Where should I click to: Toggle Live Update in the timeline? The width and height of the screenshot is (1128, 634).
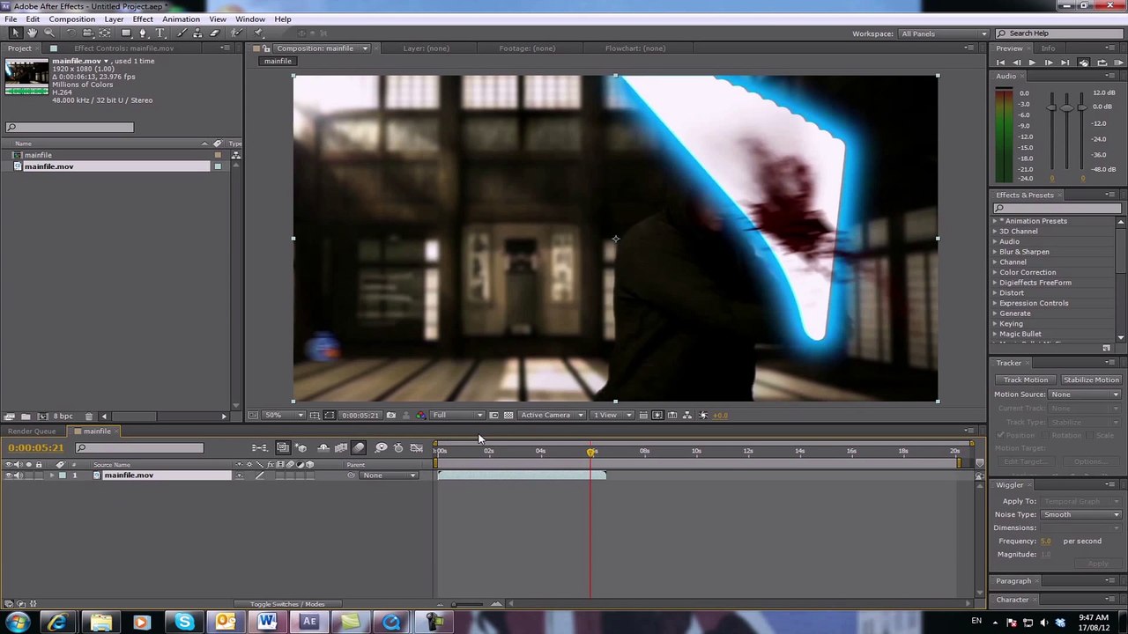click(x=283, y=448)
